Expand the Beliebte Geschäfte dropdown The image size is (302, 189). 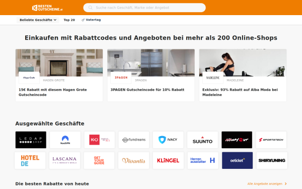38,20
